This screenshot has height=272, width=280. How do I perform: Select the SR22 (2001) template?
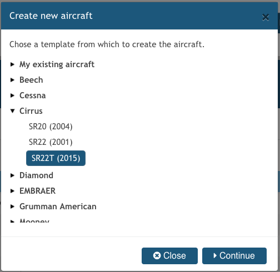tap(51, 142)
